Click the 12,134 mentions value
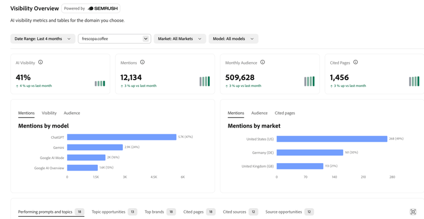 click(x=131, y=77)
